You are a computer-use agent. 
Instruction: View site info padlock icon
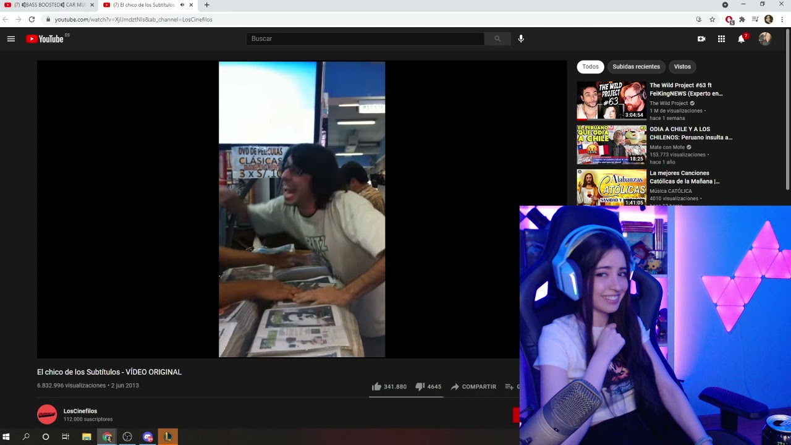tap(48, 20)
